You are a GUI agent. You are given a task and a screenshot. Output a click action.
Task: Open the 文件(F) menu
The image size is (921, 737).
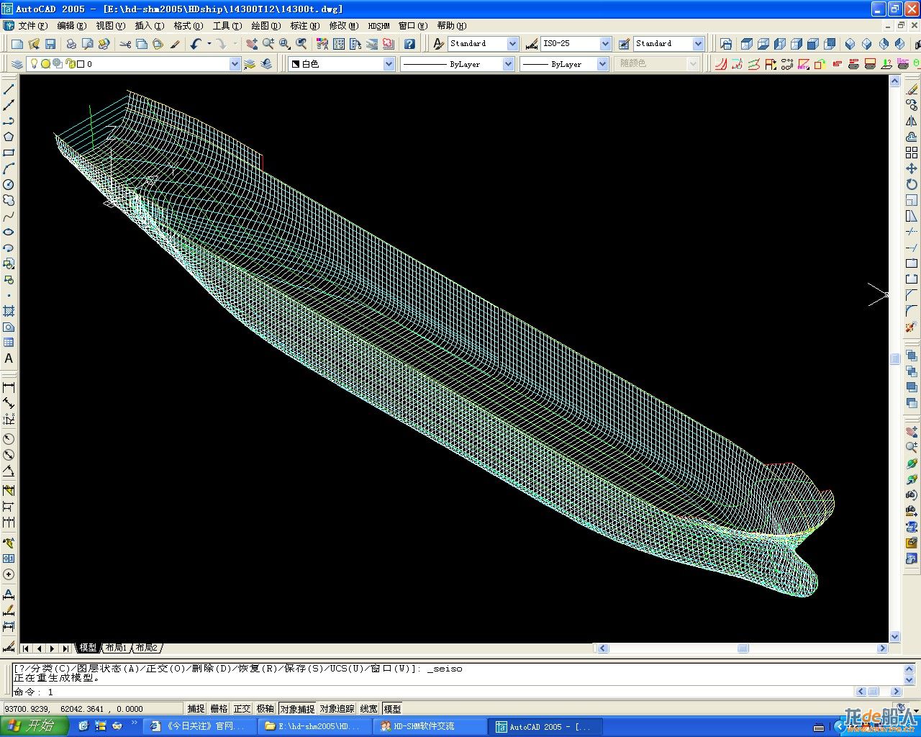pyautogui.click(x=33, y=25)
